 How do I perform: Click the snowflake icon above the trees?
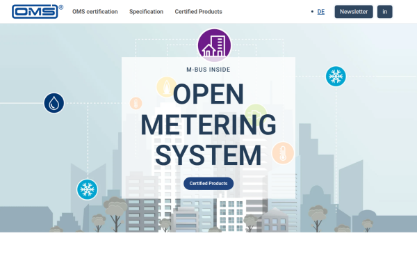[88, 189]
